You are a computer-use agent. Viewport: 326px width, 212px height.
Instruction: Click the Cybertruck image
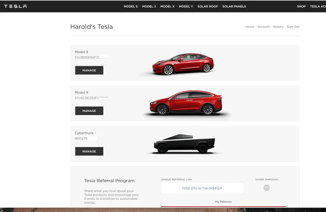coord(184,144)
